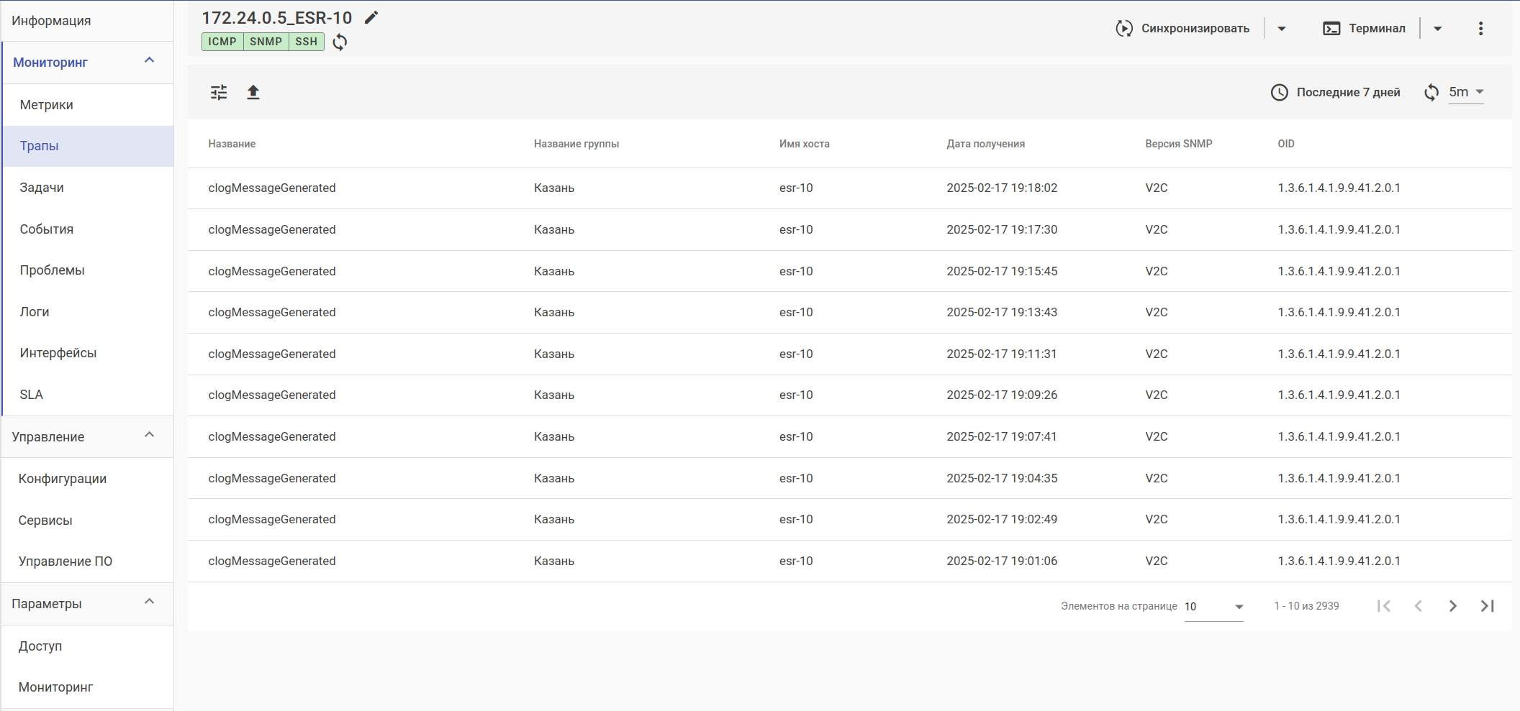
Task: Collapse the Управление sidebar section
Action: pos(150,436)
